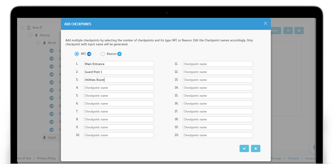The width and height of the screenshot is (333, 164).
Task: Open the Privacy Policy footer link
Action: click(x=46, y=158)
